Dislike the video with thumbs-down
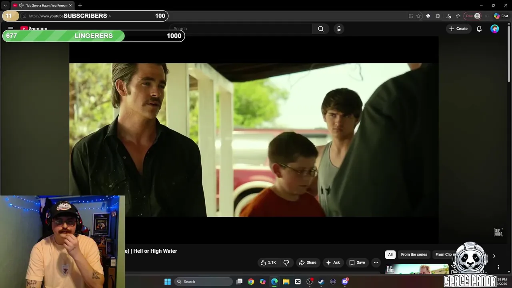 [x=286, y=262]
